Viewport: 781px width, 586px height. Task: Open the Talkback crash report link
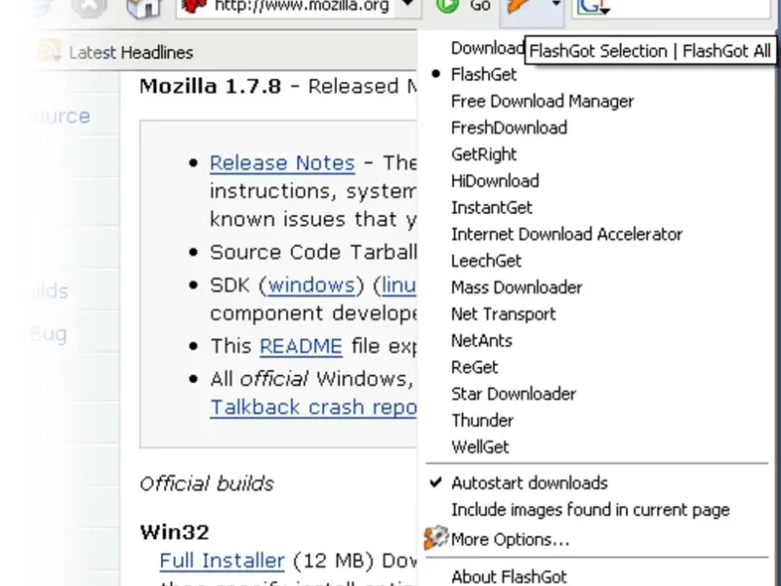pos(312,407)
